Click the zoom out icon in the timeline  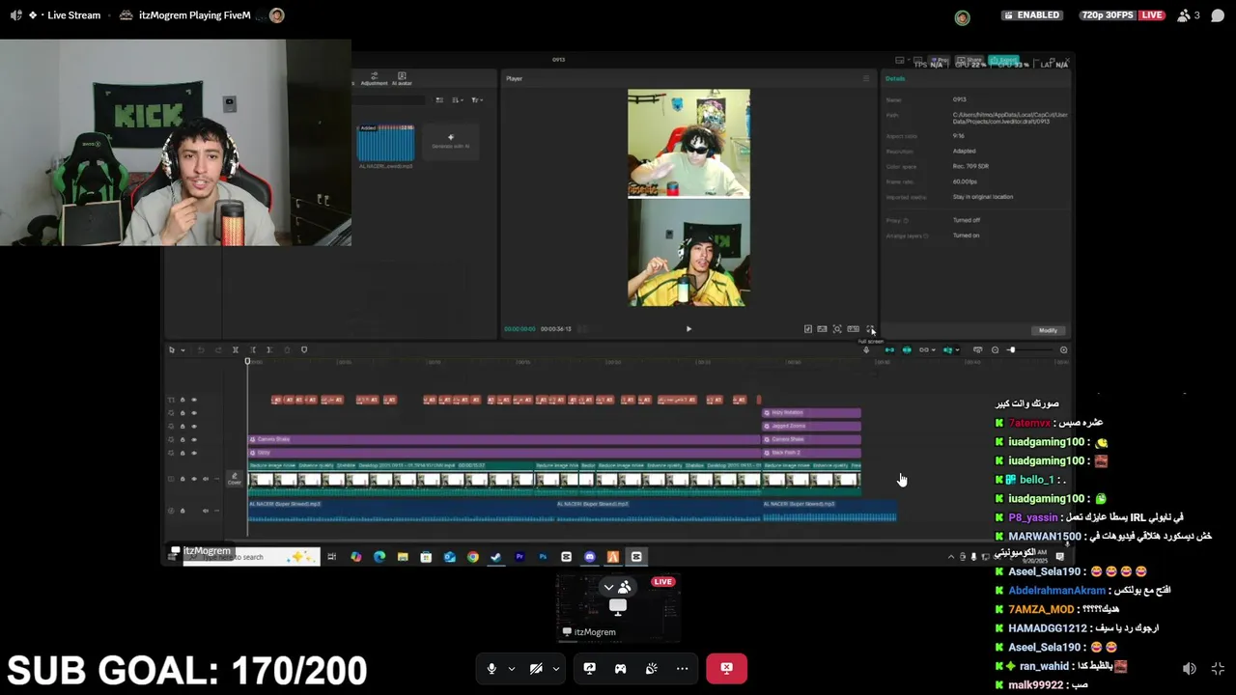[995, 350]
